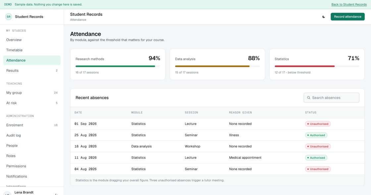The height and width of the screenshot is (195, 371).
Task: Click the STATUS column header
Action: pos(311,113)
